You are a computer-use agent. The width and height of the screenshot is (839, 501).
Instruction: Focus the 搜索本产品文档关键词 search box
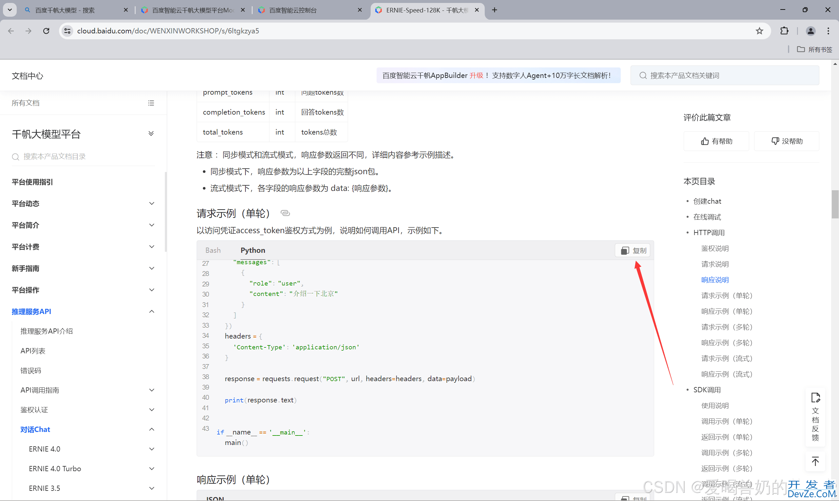point(724,76)
